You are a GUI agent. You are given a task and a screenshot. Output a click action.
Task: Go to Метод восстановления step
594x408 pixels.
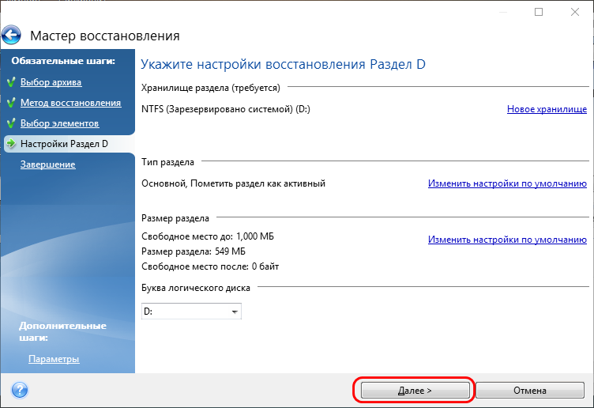pyautogui.click(x=70, y=103)
